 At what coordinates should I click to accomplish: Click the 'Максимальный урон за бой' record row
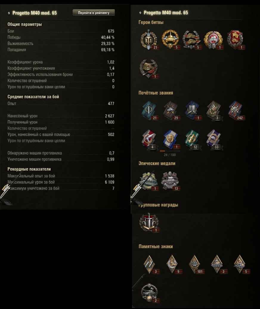pyautogui.click(x=61, y=182)
